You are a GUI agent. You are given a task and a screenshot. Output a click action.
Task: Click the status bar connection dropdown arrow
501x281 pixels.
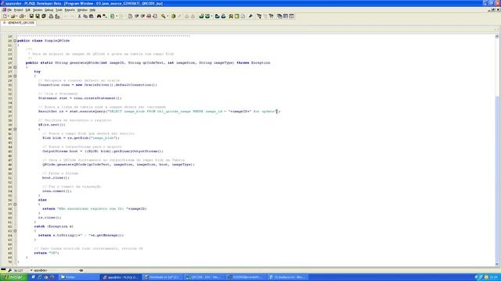coord(31,271)
